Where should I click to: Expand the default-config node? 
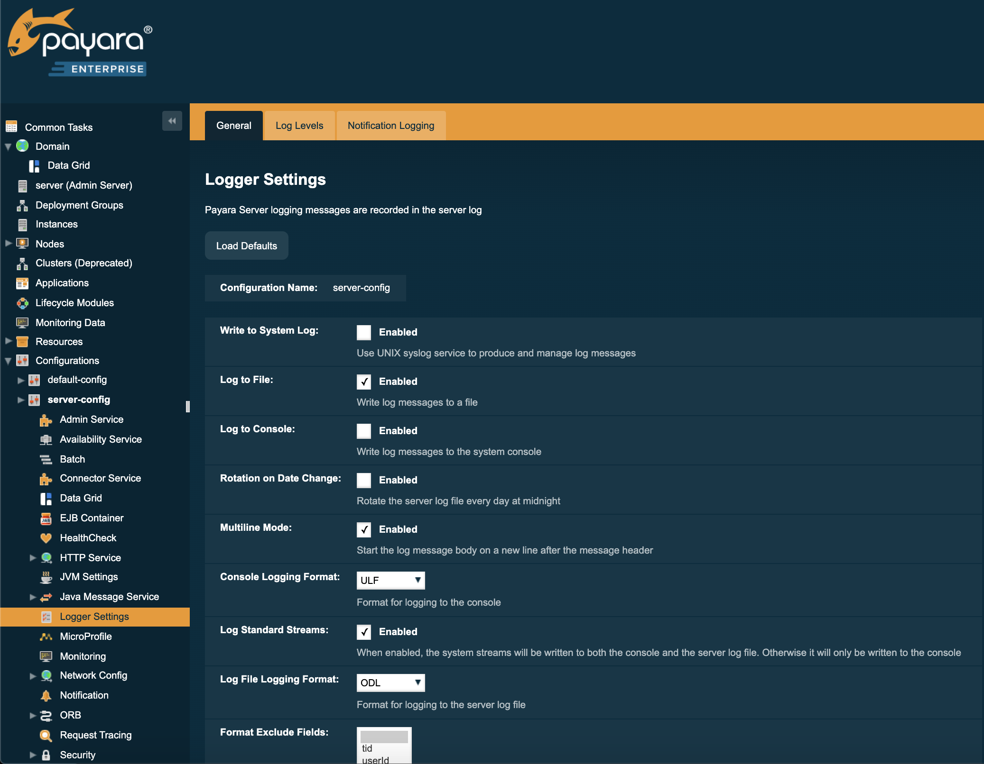coord(20,380)
